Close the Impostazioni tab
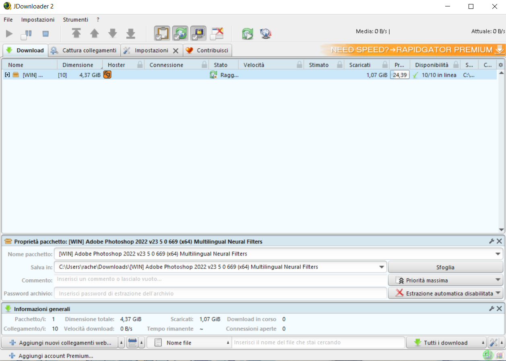The height and width of the screenshot is (361, 506). (x=176, y=51)
